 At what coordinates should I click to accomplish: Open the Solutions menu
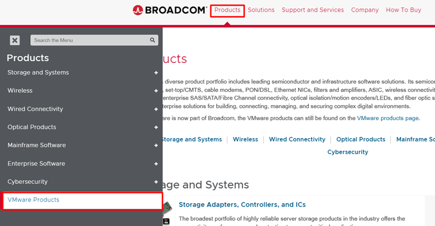click(x=261, y=10)
